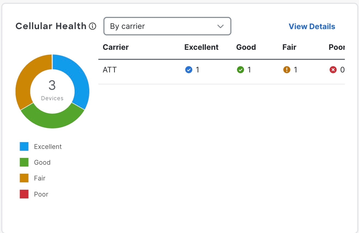
Task: Sort by the Good column header
Action: (246, 47)
